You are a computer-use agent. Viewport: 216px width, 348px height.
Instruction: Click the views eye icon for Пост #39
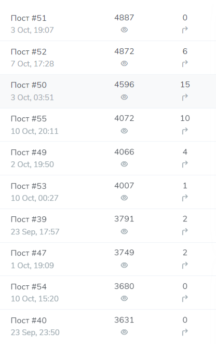point(124,231)
